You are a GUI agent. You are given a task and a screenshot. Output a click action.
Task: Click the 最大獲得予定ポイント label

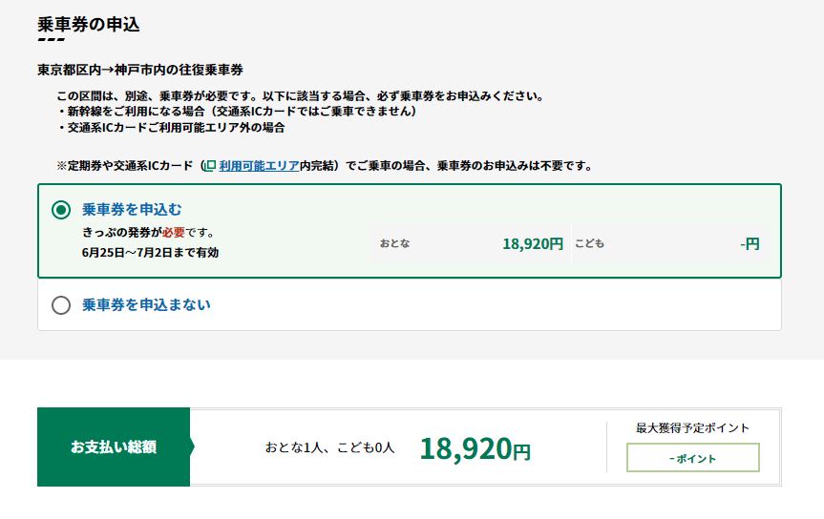[692, 428]
